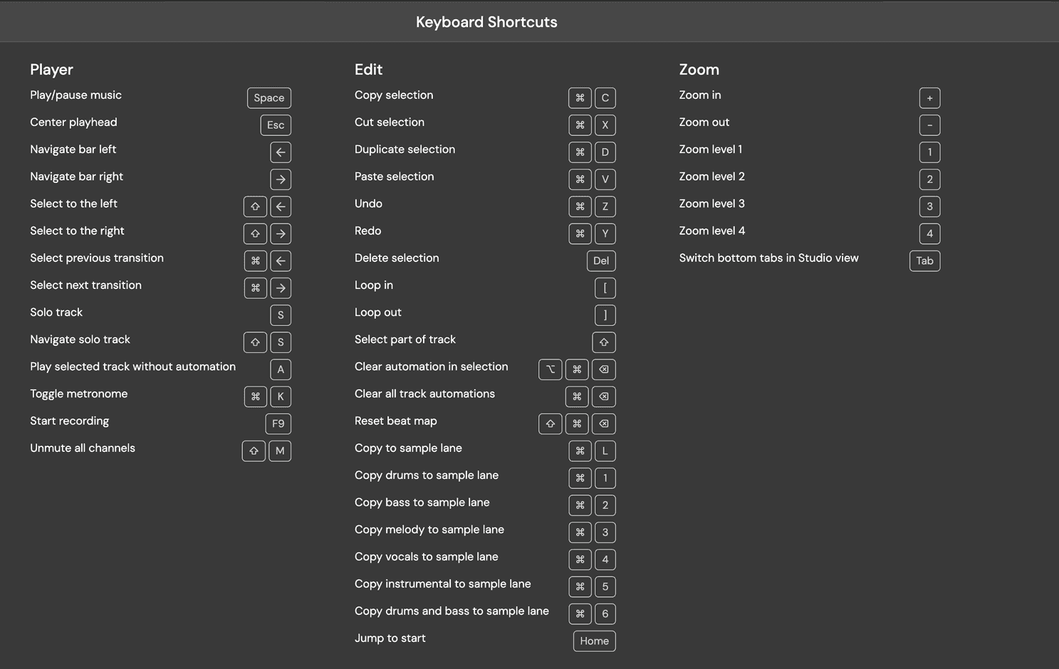Click the F9 key for Start recording
Screen dimensions: 1059x669
click(x=278, y=423)
